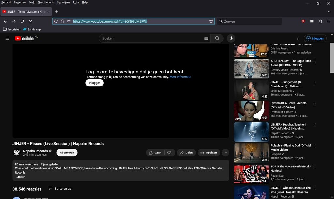Reload the current page
Image resolution: width=334 pixels, height=199 pixels.
click(x=22, y=21)
